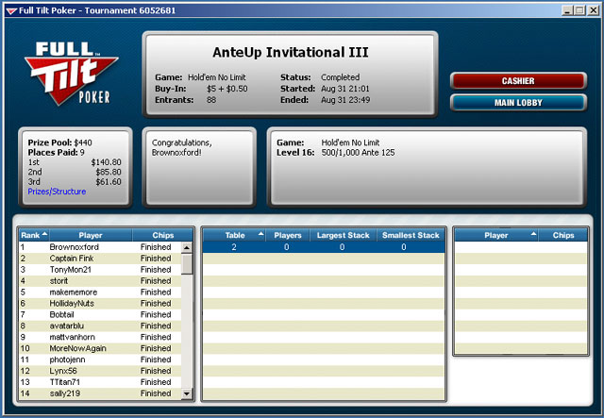Select player storit
The image size is (604, 418).
tap(100, 281)
